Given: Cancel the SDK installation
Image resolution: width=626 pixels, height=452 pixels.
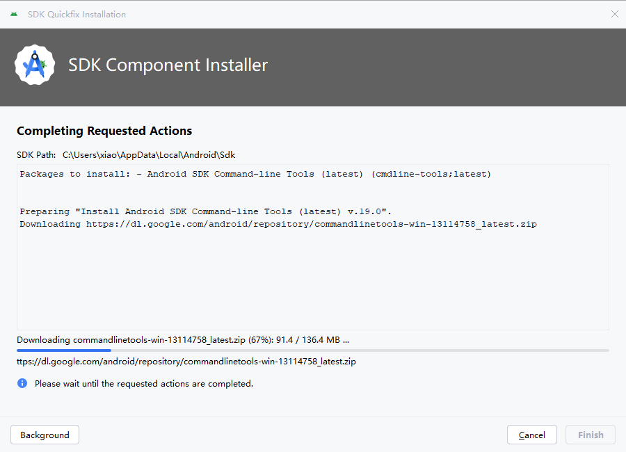Looking at the screenshot, I should pos(532,435).
